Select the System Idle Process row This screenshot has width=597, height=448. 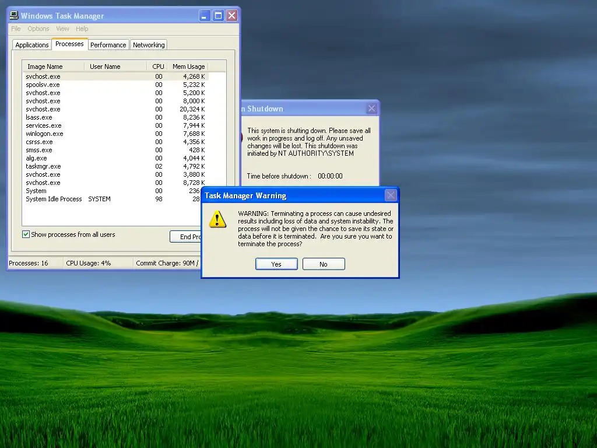pos(112,199)
